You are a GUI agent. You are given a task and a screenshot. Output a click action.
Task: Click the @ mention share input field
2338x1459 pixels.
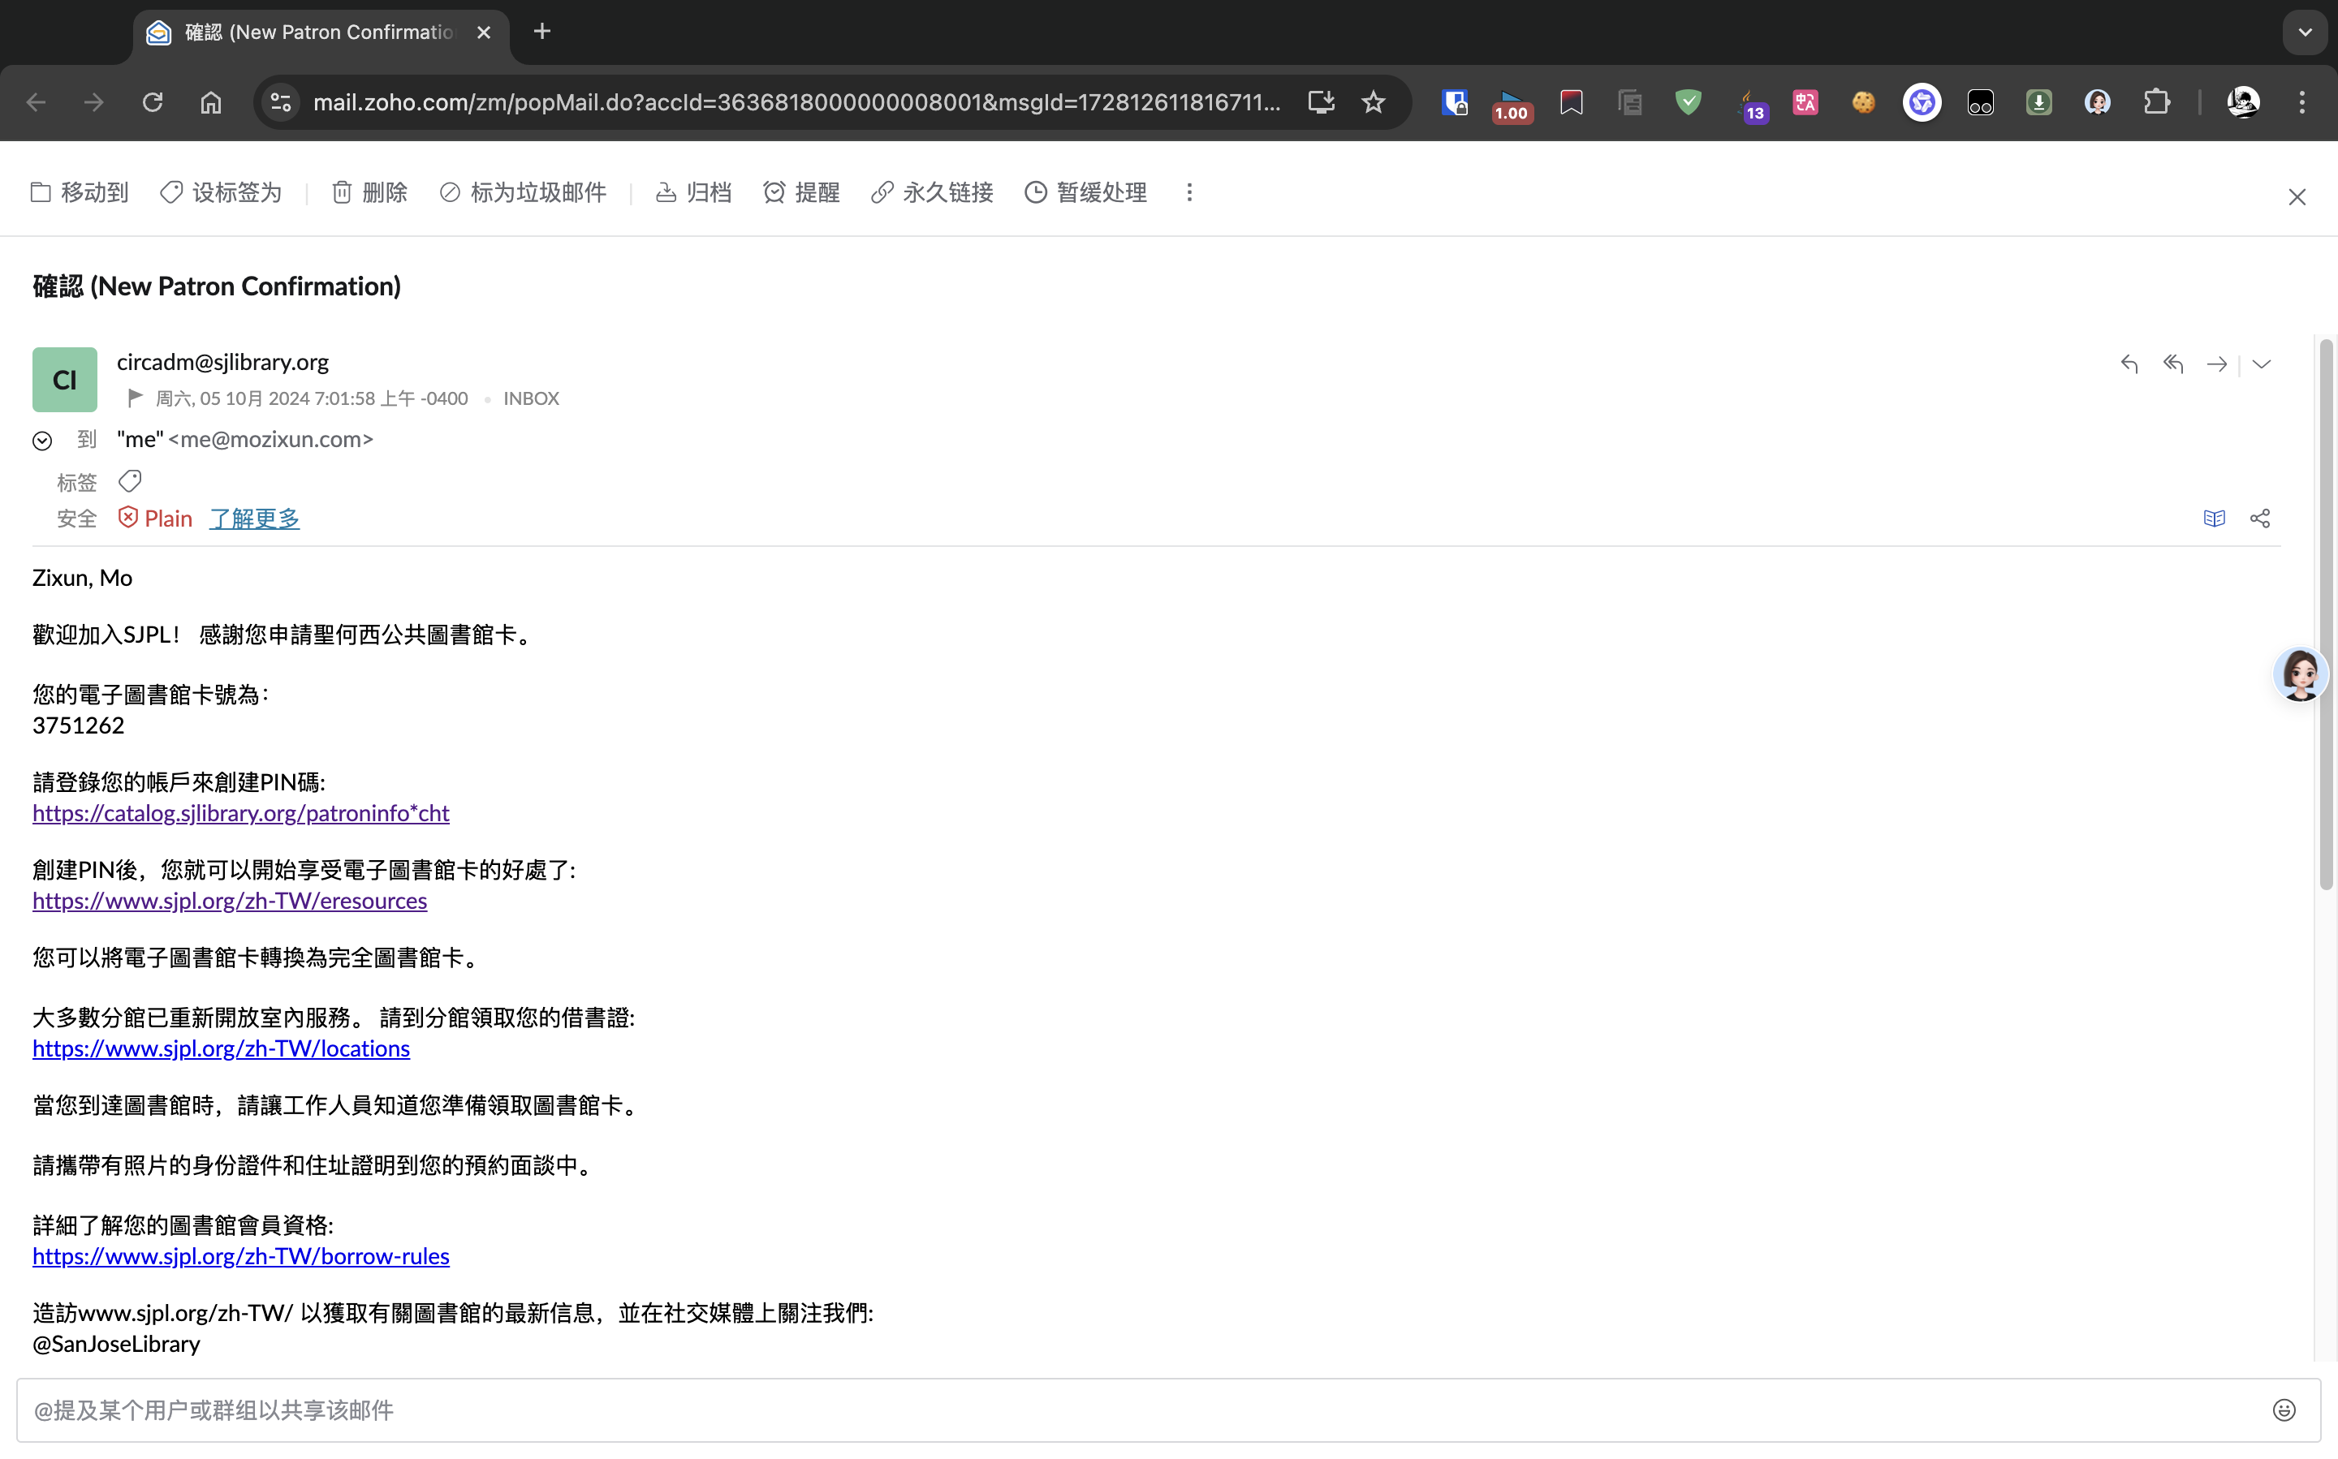pyautogui.click(x=1139, y=1410)
